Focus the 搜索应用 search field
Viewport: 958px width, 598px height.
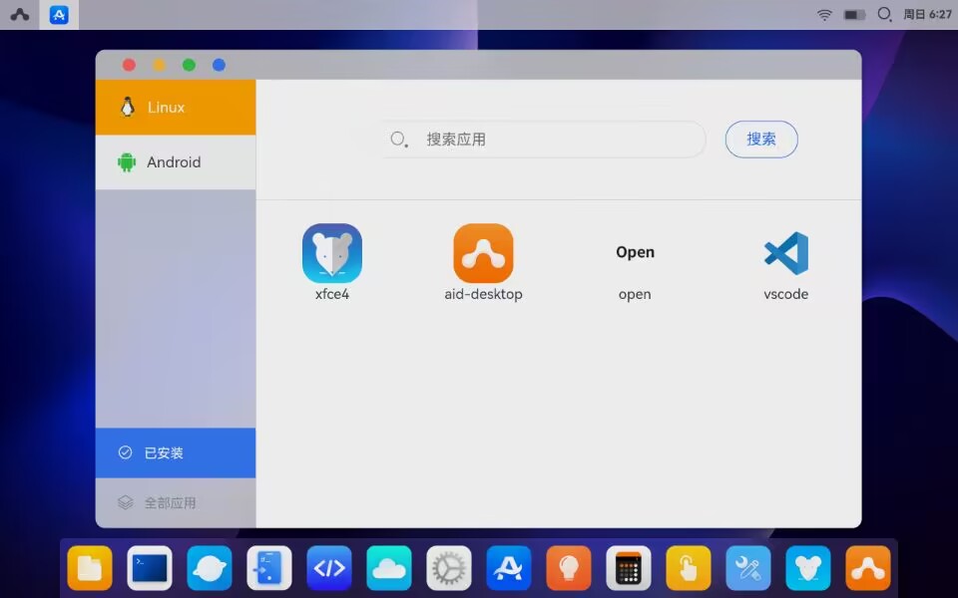click(x=543, y=140)
